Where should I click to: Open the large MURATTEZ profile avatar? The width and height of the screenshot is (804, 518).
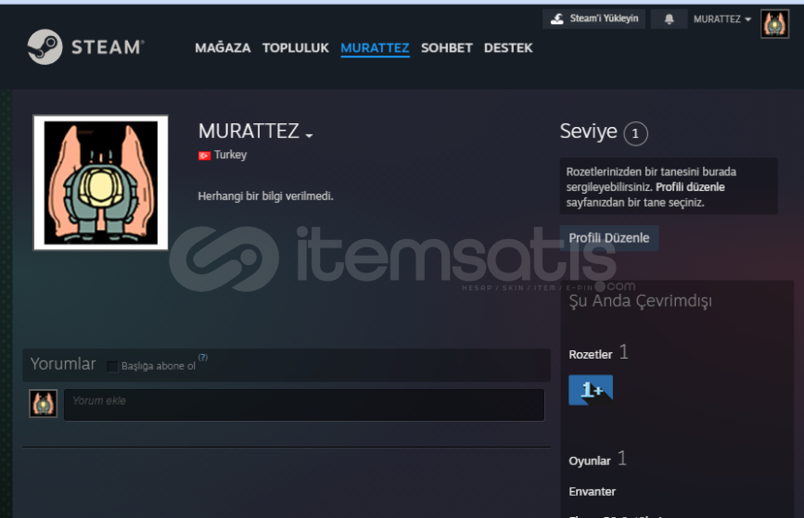click(x=101, y=183)
